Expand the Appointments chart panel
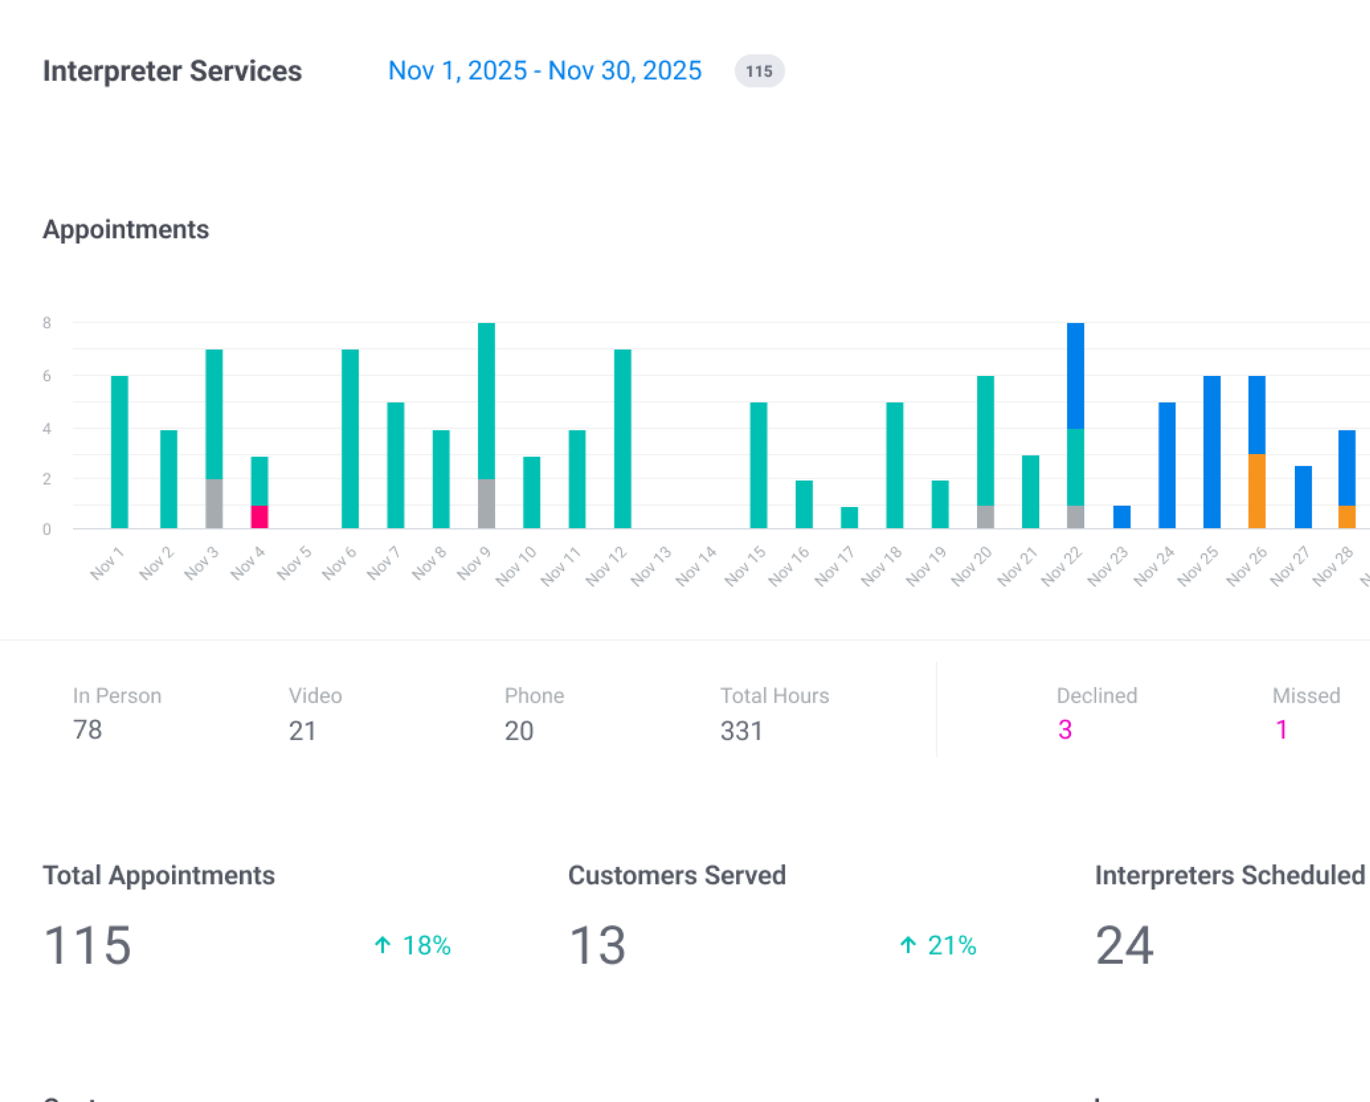 pyautogui.click(x=126, y=230)
